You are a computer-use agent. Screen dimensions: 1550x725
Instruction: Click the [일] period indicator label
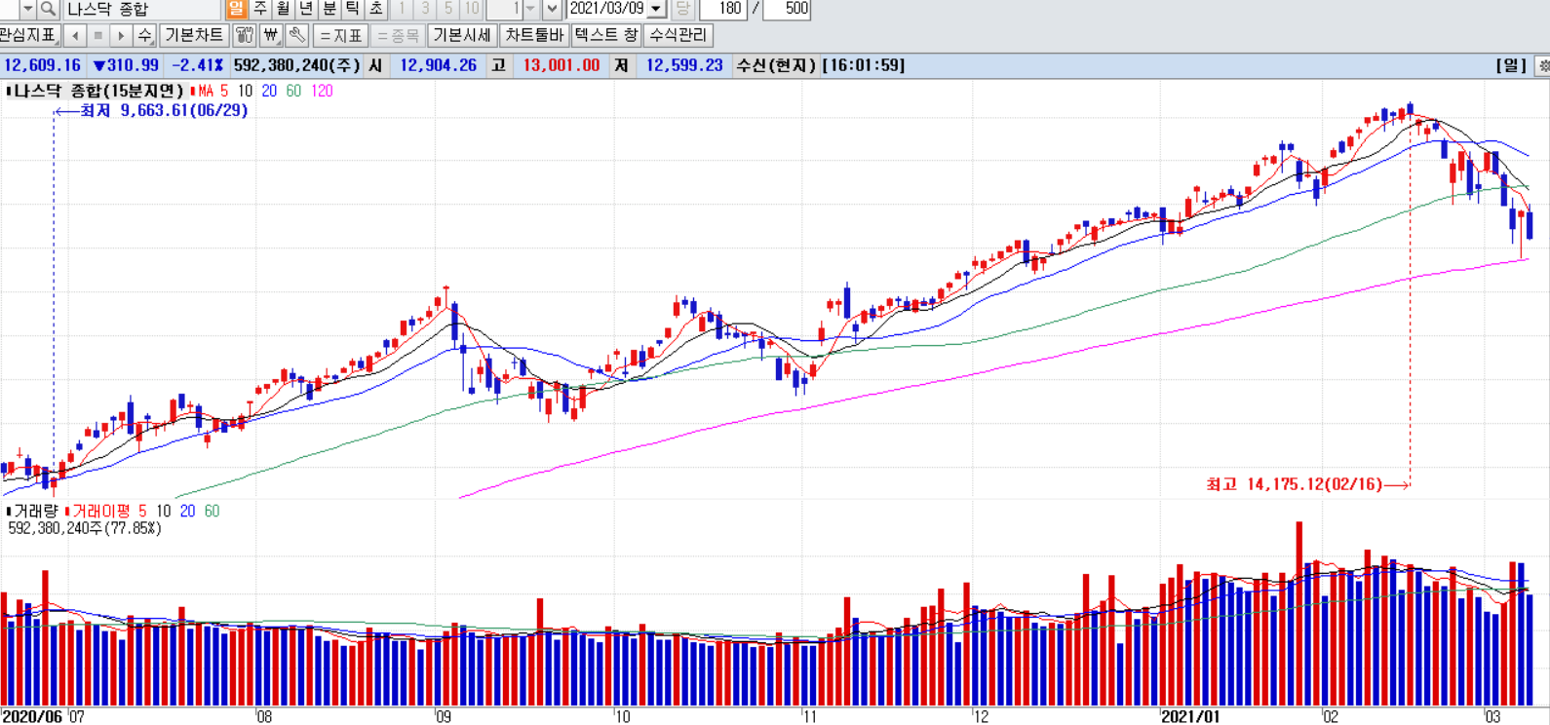(x=1511, y=65)
